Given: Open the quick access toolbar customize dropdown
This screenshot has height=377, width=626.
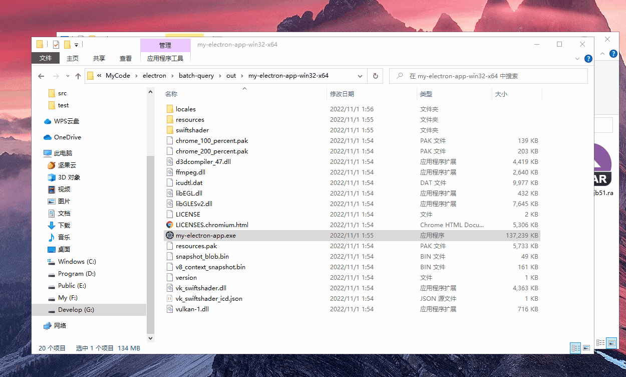Looking at the screenshot, I should coord(76,45).
